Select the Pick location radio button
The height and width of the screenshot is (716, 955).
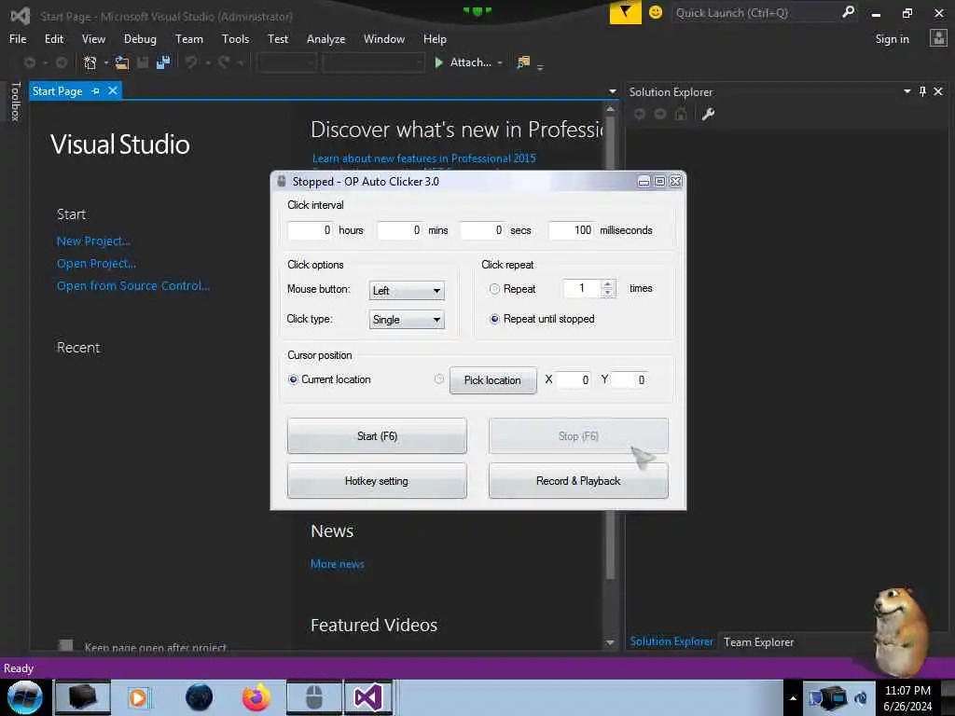(x=439, y=379)
